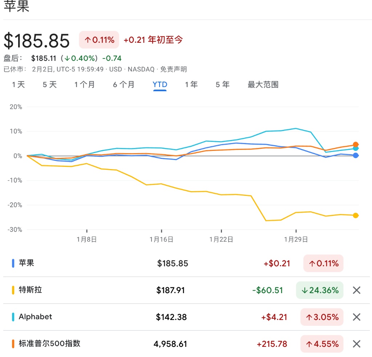
Task: Remove 标准普尔500指数 from the comparison
Action: pos(356,344)
